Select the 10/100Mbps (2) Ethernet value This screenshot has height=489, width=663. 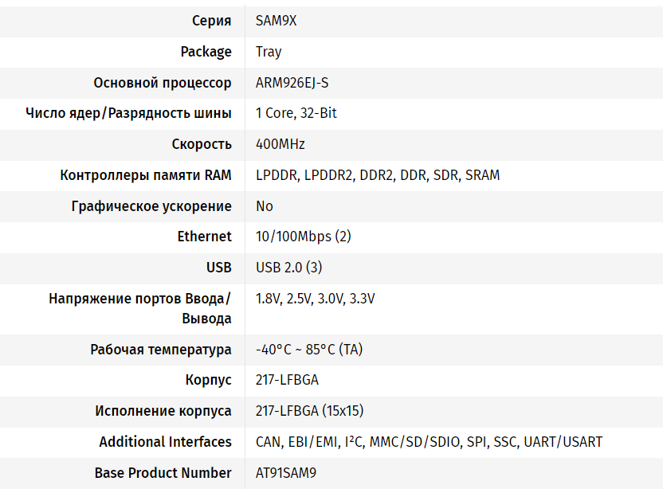[x=304, y=237]
